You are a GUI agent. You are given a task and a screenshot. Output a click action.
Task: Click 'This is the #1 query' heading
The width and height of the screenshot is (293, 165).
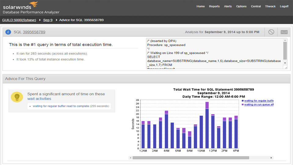click(x=61, y=45)
